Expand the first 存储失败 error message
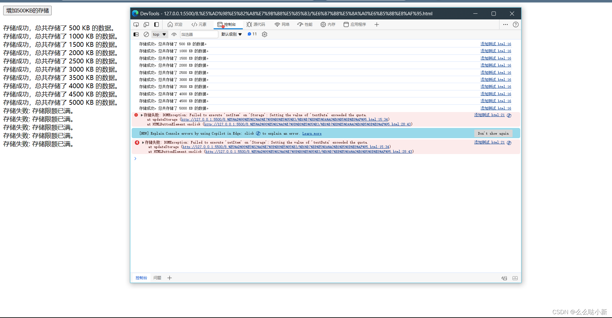The image size is (612, 318). (x=142, y=115)
